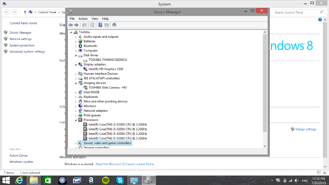Expand the Network adapters category
Image resolution: width=329 pixels, height=185 pixels.
click(76, 111)
